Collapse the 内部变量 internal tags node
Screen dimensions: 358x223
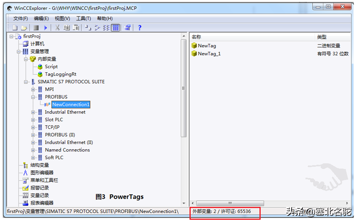pos(26,59)
